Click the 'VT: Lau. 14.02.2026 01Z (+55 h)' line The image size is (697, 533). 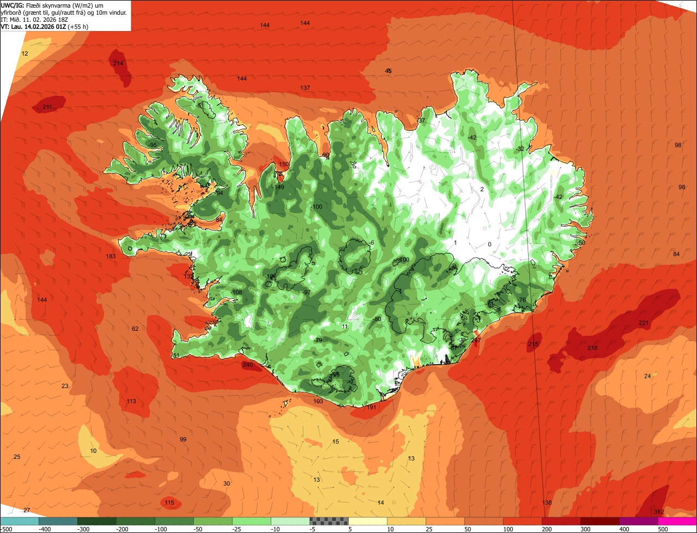pyautogui.click(x=45, y=26)
